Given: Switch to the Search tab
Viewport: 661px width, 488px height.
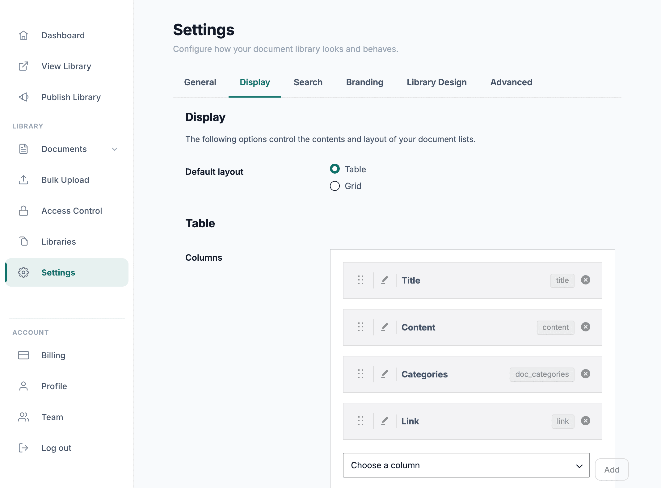Looking at the screenshot, I should click(308, 82).
